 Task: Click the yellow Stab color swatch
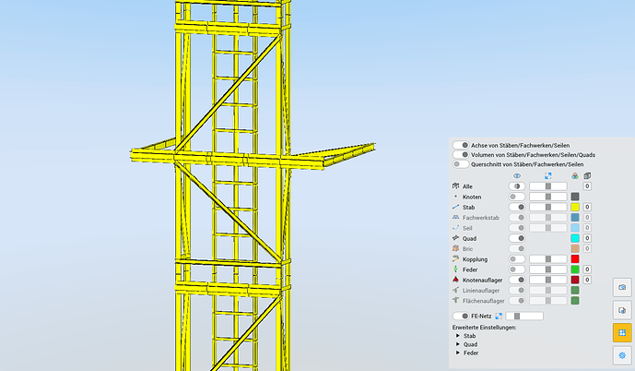tap(575, 208)
